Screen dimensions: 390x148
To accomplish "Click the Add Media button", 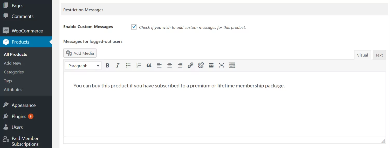I will click(x=80, y=53).
